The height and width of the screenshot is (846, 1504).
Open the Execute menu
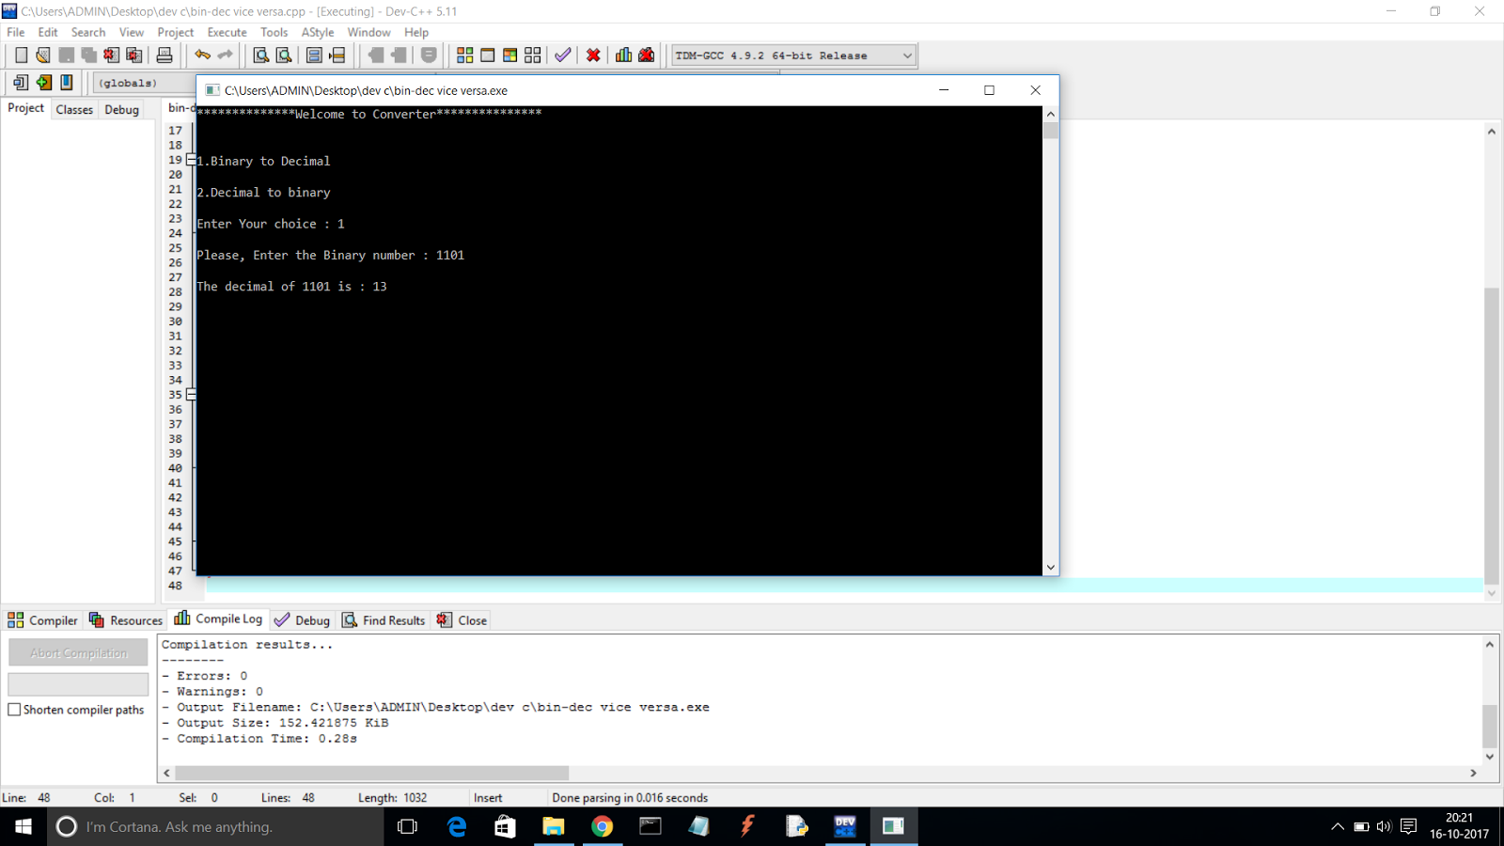tap(227, 31)
